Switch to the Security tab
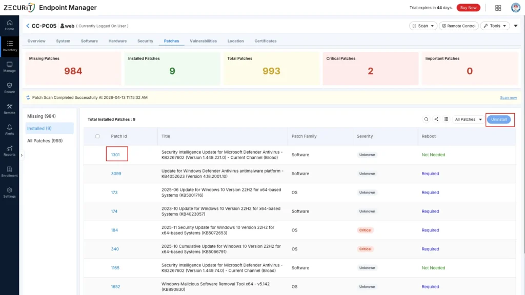The image size is (525, 295). 145,41
